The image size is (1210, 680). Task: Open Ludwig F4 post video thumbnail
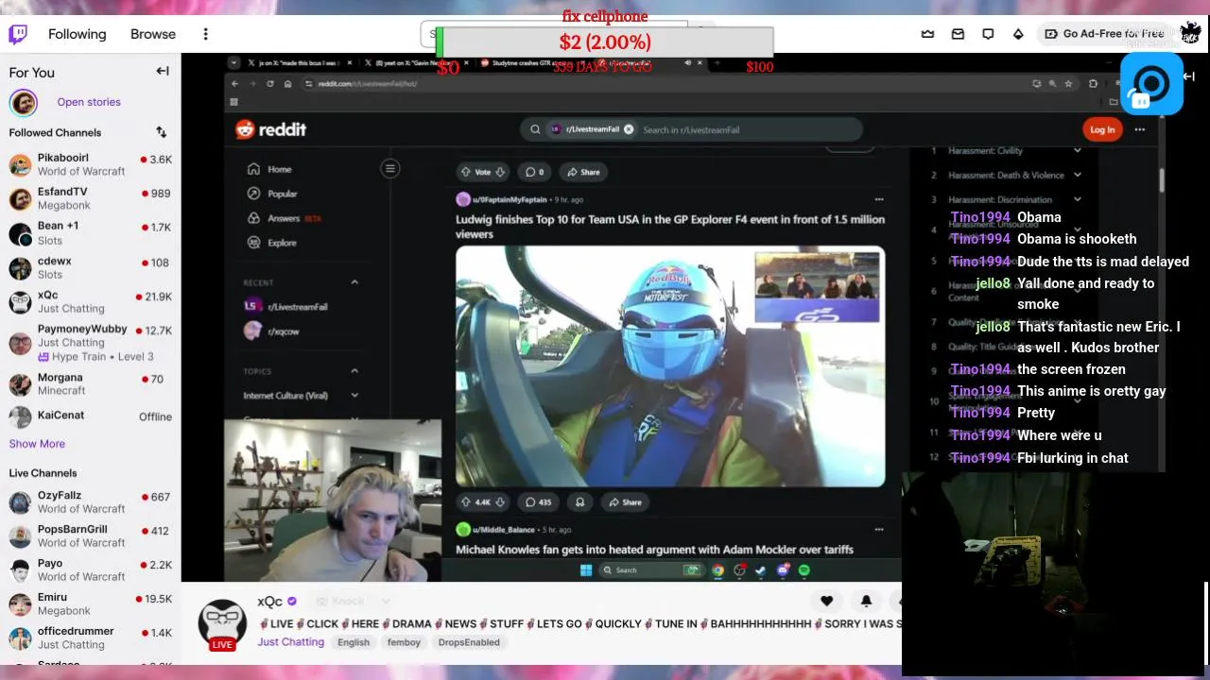(x=670, y=366)
